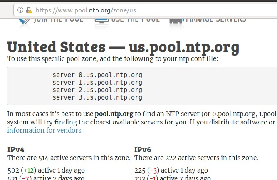Click the '502 (+12) active 1 day ago' line

(x=46, y=170)
